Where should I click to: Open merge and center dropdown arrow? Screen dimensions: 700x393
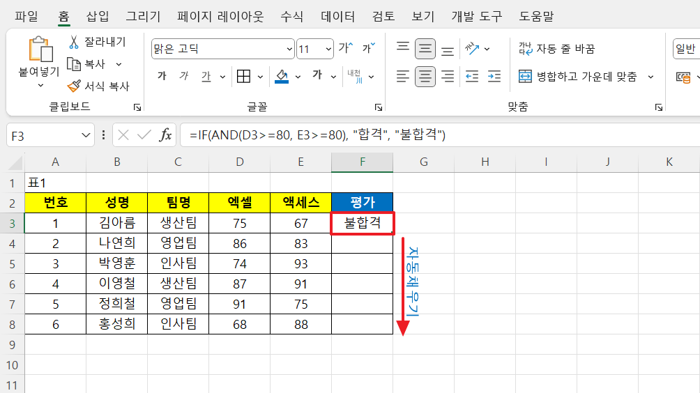pyautogui.click(x=651, y=77)
